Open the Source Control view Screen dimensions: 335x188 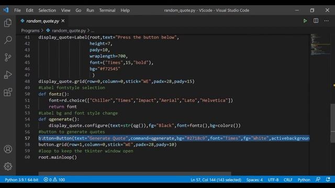click(8, 57)
